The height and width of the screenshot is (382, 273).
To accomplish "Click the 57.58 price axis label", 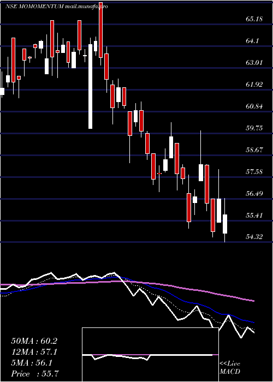I will [254, 172].
